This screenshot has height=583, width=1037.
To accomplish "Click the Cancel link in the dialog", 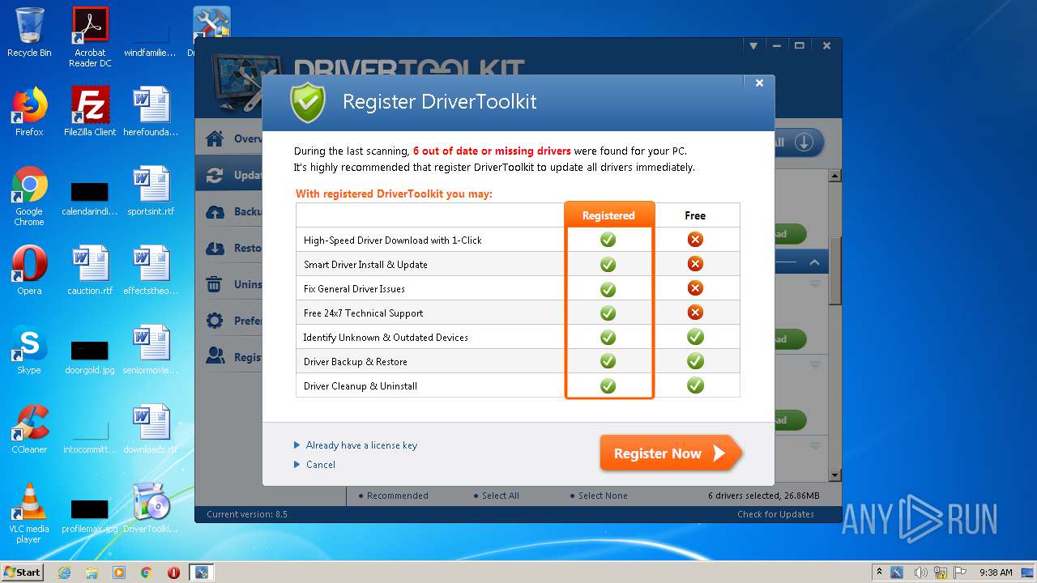I will (x=320, y=465).
